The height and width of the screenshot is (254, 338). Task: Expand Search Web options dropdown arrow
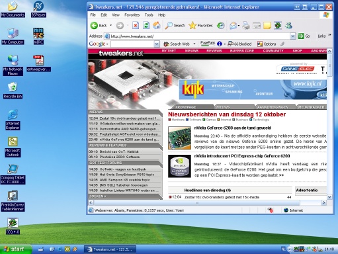click(194, 44)
